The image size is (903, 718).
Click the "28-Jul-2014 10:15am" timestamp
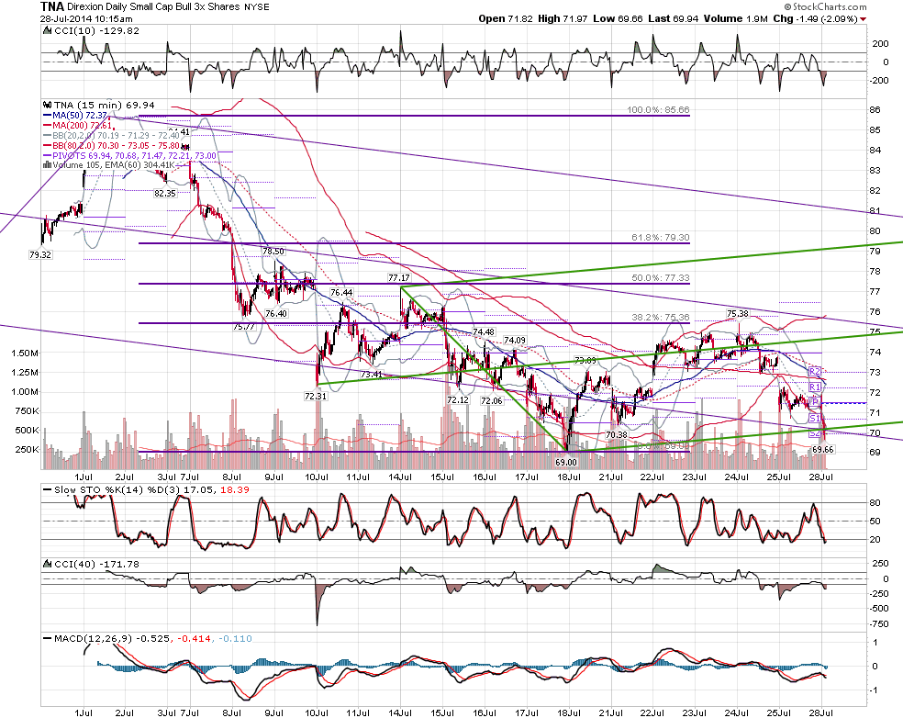click(x=86, y=19)
